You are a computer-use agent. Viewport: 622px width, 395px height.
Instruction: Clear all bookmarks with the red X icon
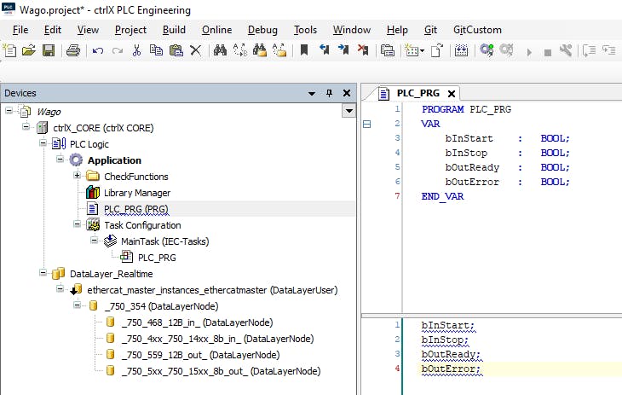coord(363,50)
